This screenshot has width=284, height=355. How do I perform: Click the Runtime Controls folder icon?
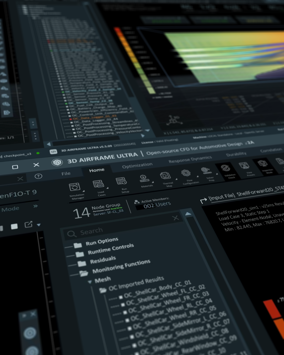(x=80, y=254)
